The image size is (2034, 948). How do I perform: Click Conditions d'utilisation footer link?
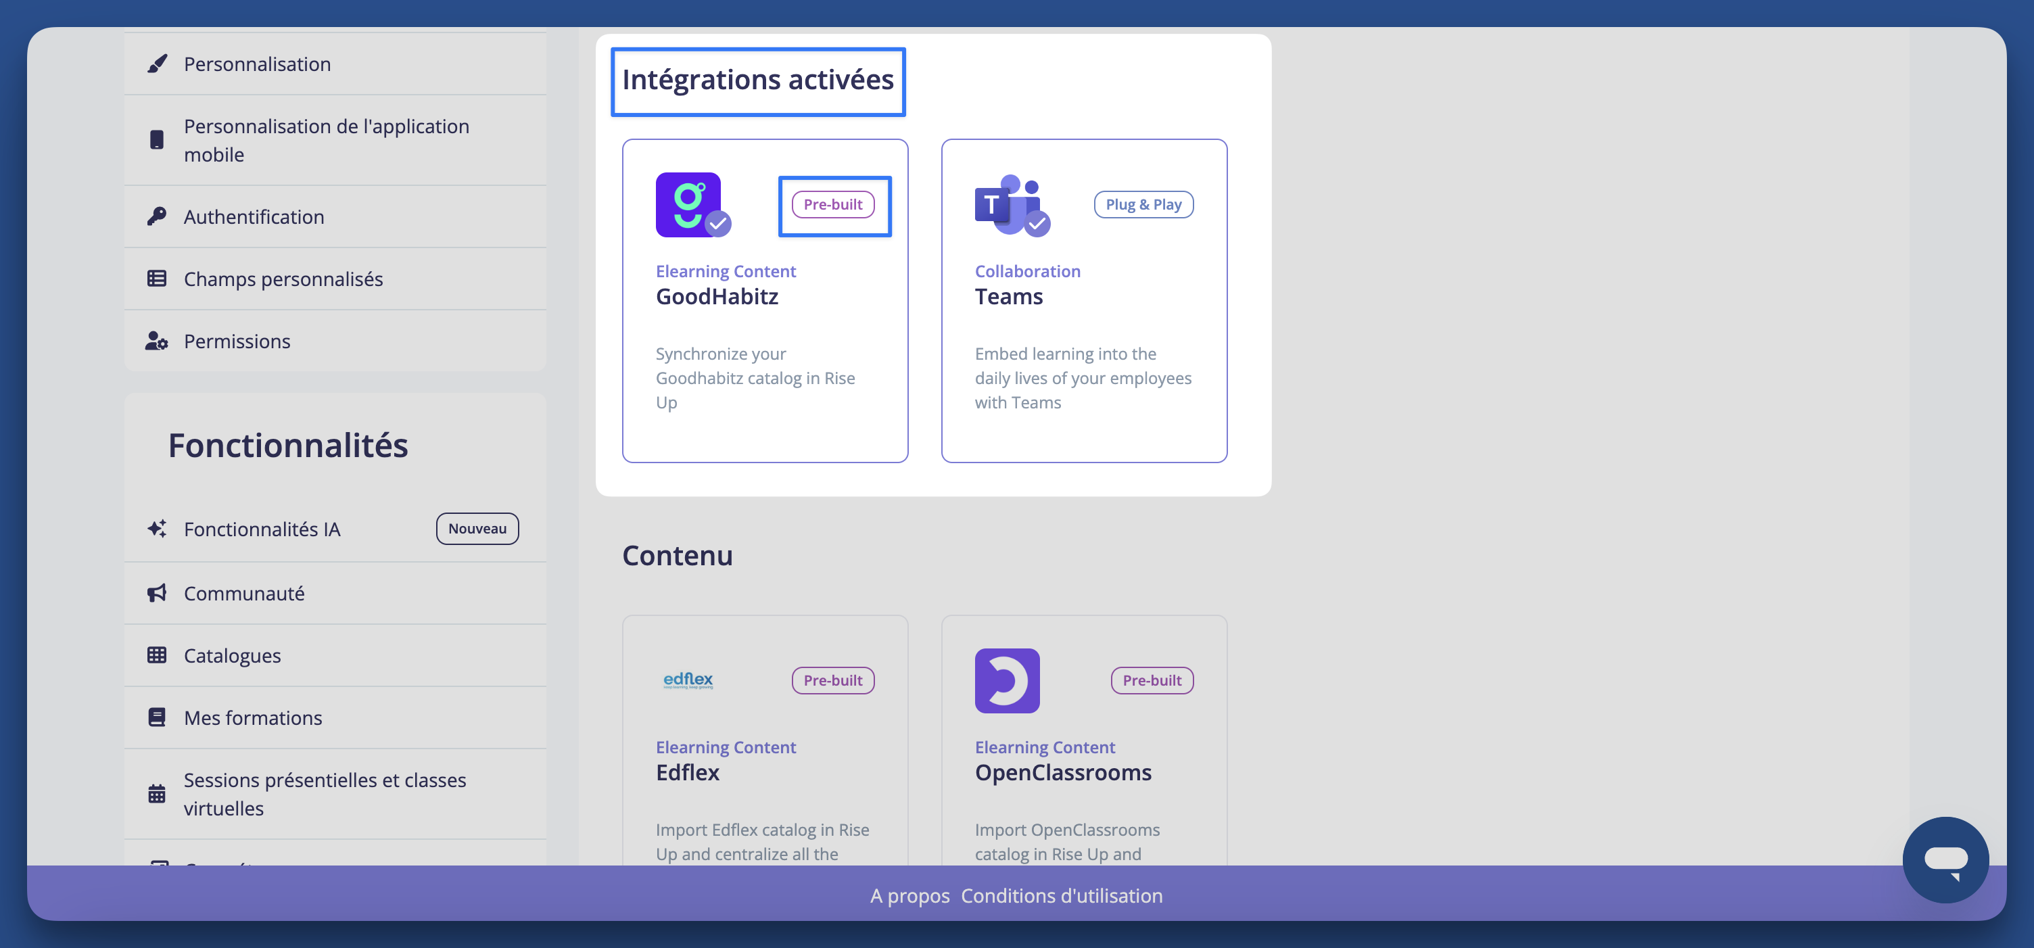(x=1061, y=896)
